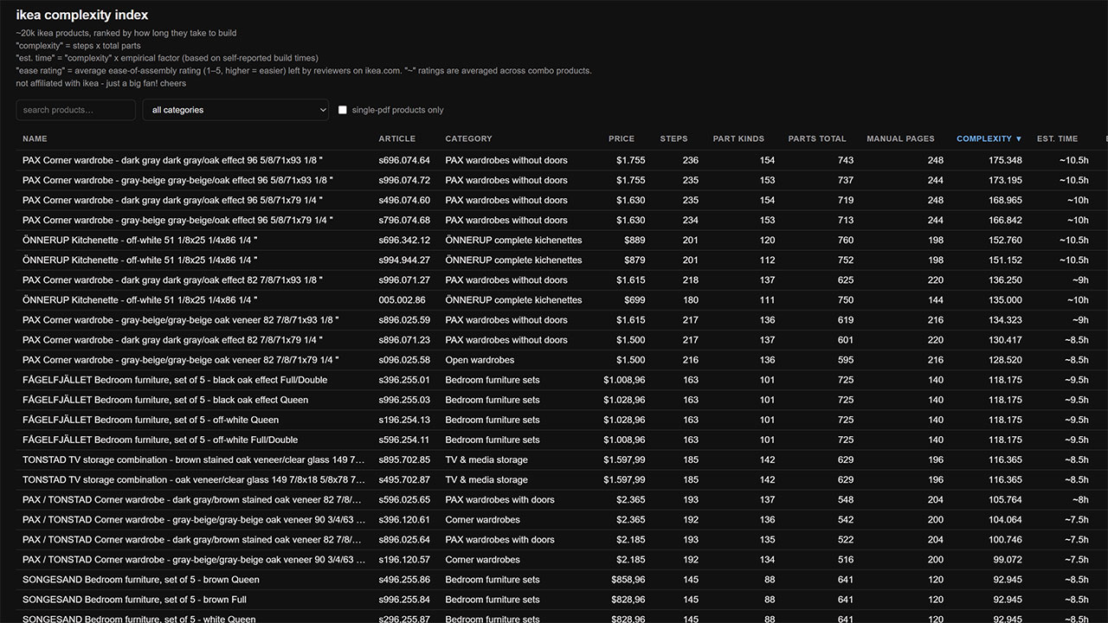Sort by the PRICE column header
Viewport: 1108px width, 623px height.
tap(622, 138)
